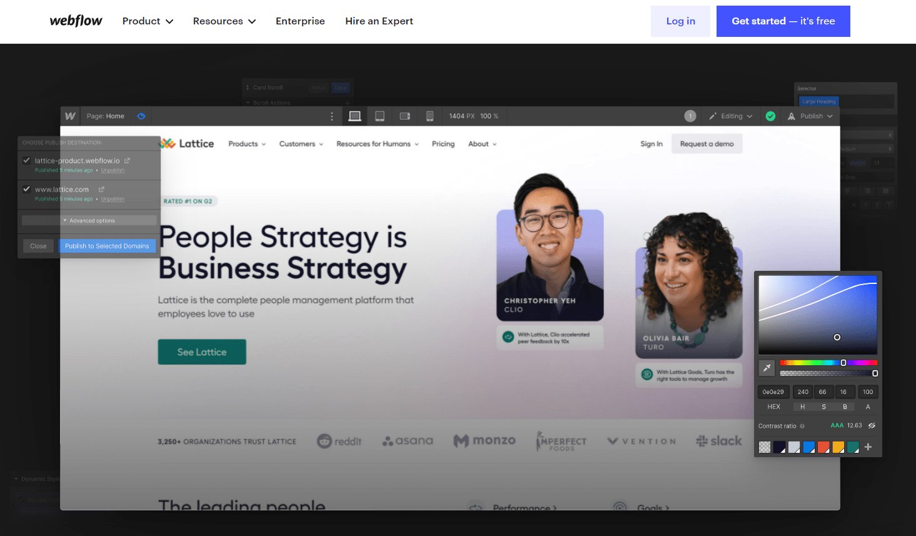This screenshot has height=536, width=916.
Task: Click the green status checkmark icon
Action: pos(770,116)
